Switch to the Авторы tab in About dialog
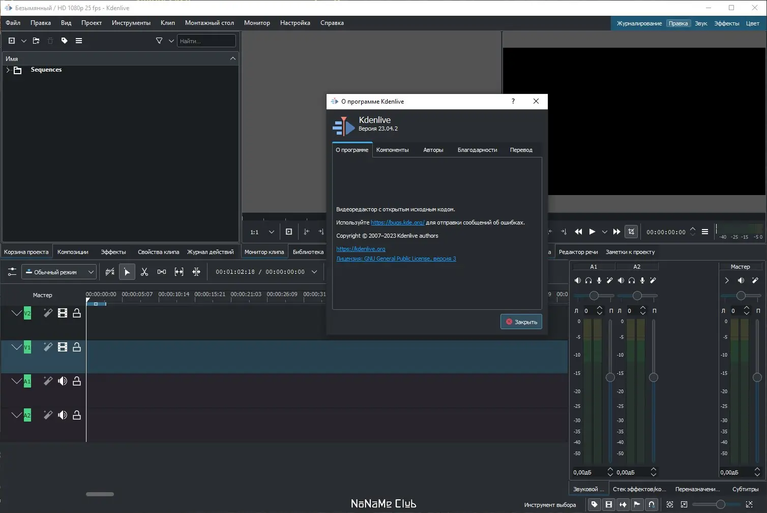The height and width of the screenshot is (513, 767). click(433, 150)
